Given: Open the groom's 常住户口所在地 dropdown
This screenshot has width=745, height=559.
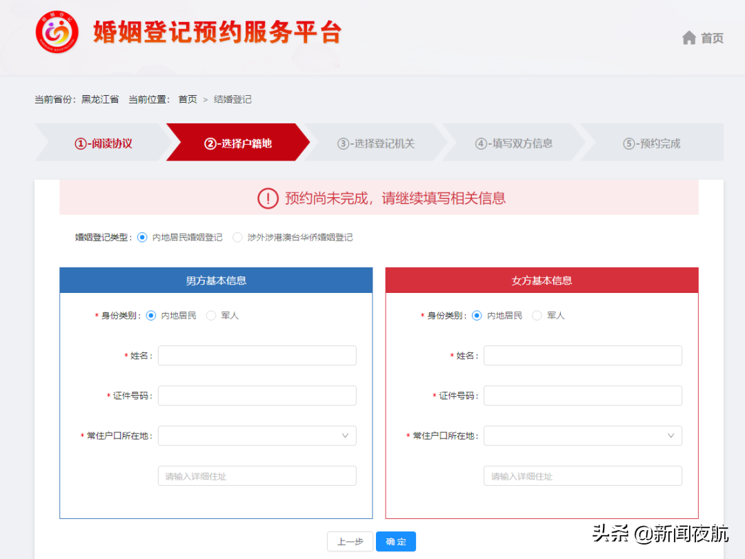Looking at the screenshot, I should [257, 436].
